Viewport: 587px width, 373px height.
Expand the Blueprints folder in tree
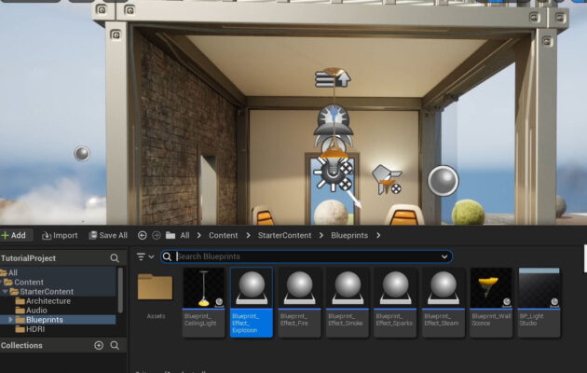11,320
